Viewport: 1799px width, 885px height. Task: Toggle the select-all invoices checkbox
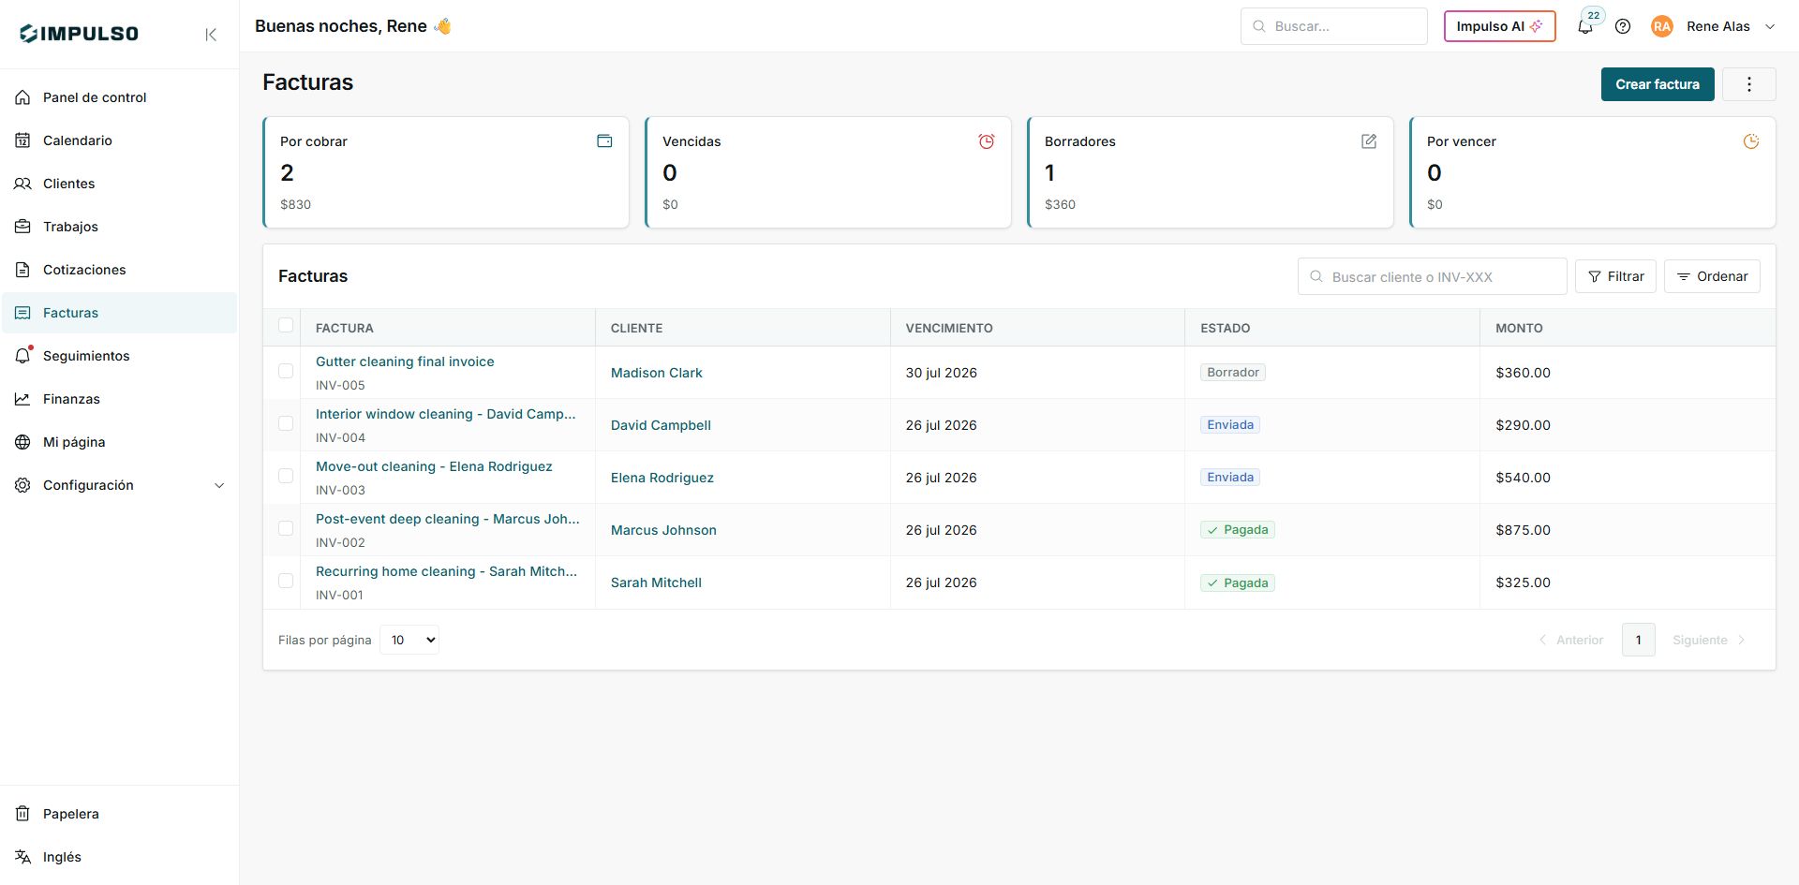pyautogui.click(x=286, y=325)
